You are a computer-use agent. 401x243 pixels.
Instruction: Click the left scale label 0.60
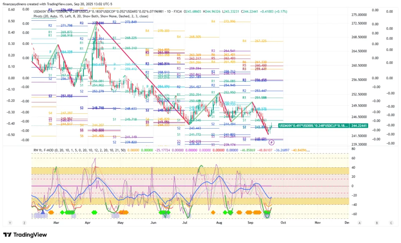click(x=11, y=10)
